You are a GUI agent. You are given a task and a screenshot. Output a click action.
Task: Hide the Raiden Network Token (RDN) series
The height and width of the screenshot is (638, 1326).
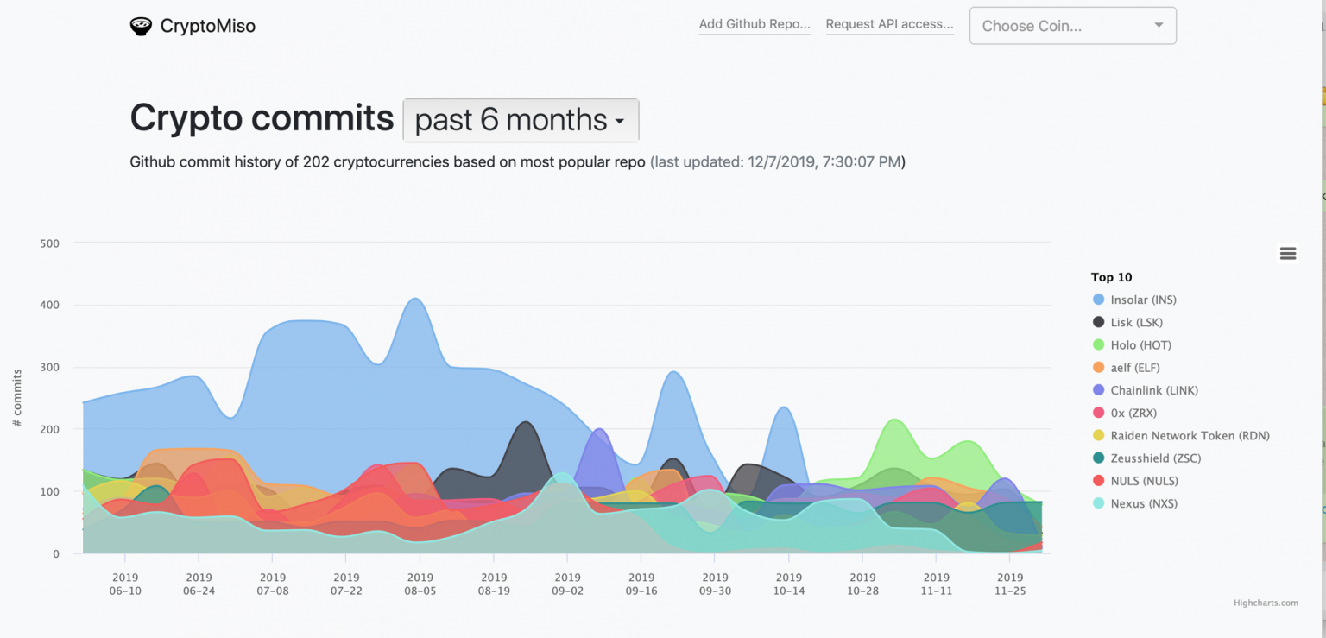1181,435
